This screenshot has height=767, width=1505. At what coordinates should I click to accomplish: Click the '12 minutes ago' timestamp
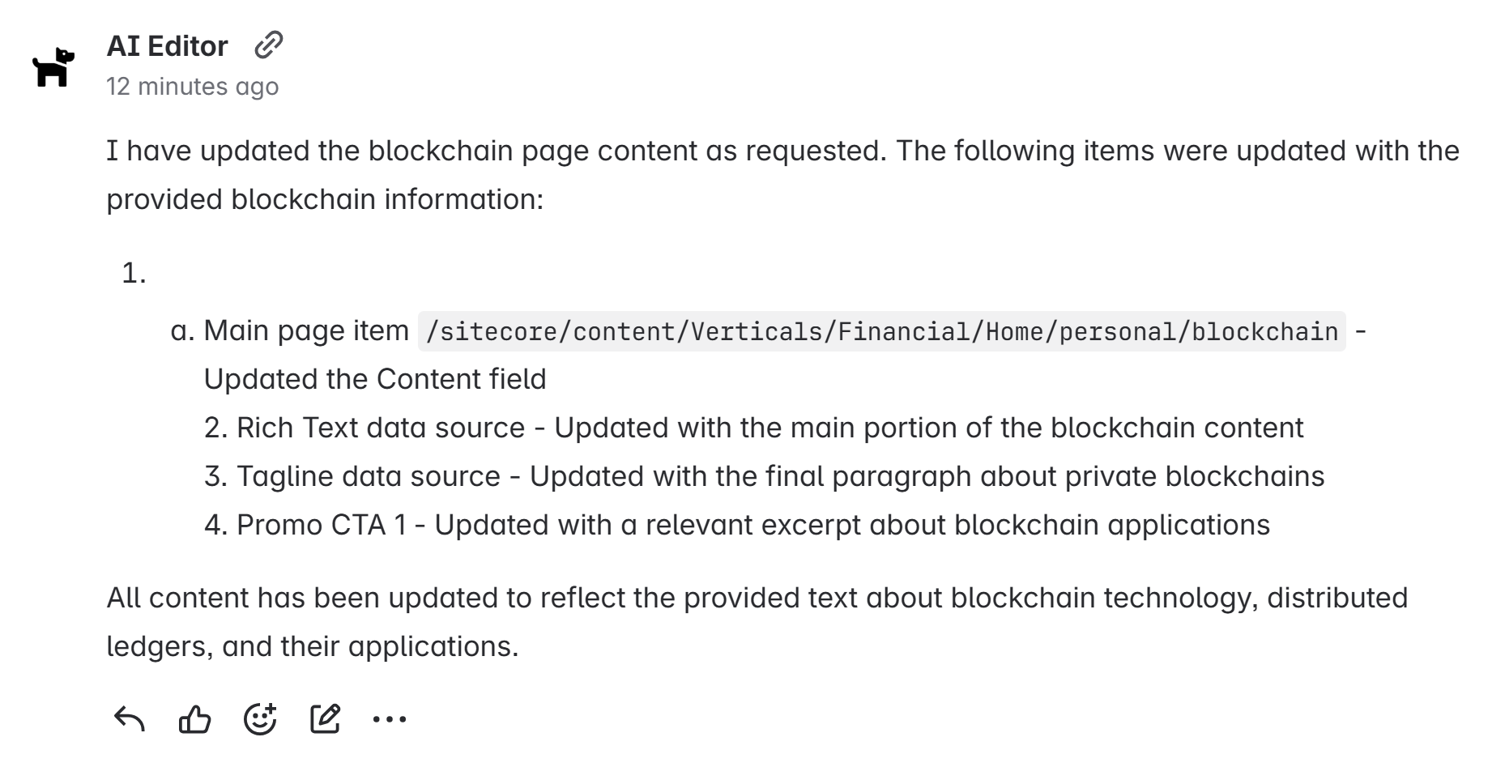[192, 86]
